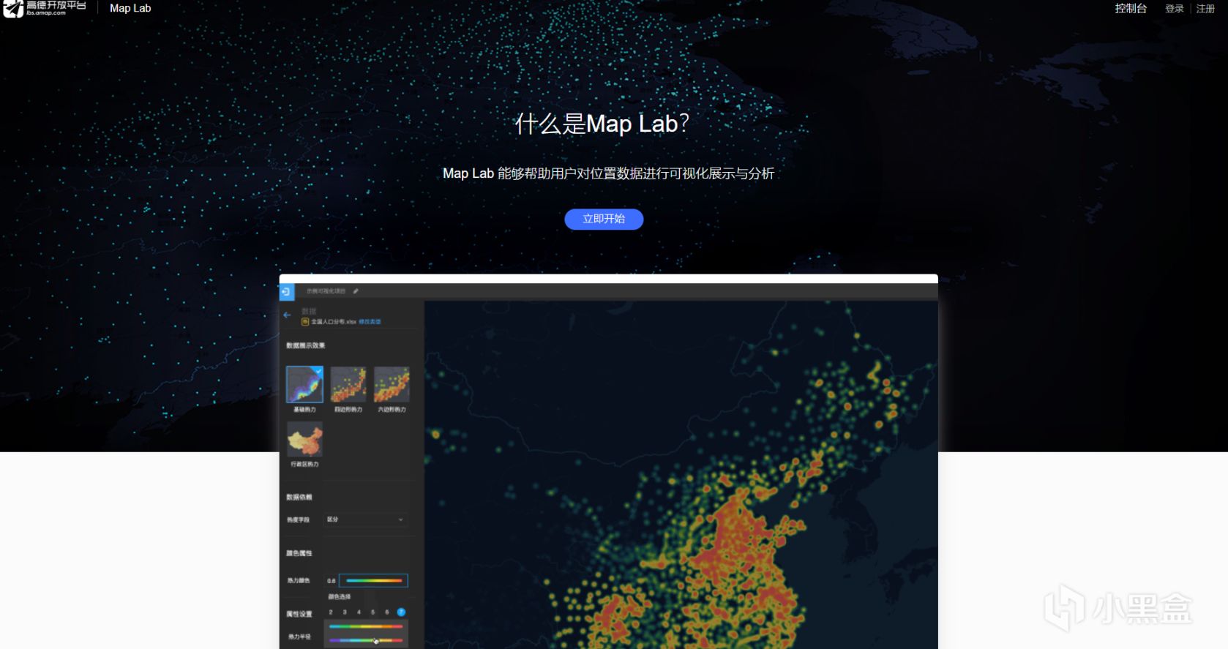Screen dimensions: 1228x649
Task: Click the 热力半径 label
Action: (x=299, y=637)
